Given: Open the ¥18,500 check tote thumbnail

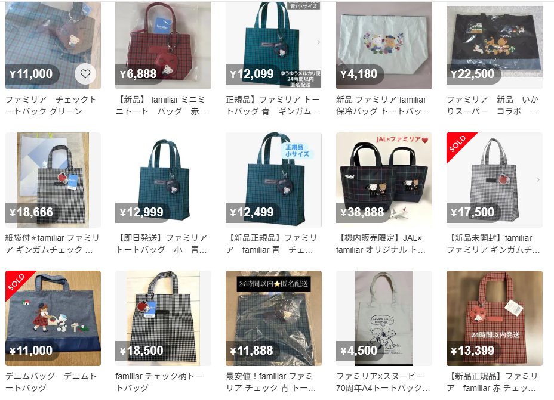Looking at the screenshot, I should click(163, 318).
